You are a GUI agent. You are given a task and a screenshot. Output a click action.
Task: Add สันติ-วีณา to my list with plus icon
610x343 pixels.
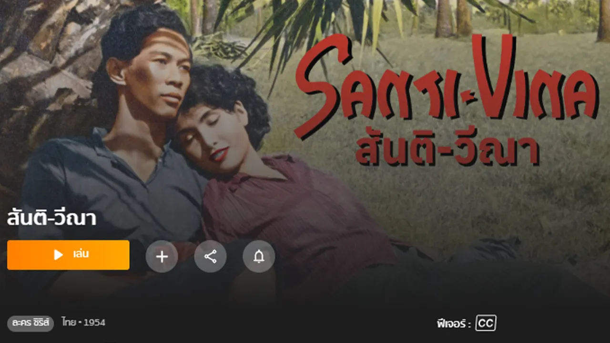[x=162, y=257]
